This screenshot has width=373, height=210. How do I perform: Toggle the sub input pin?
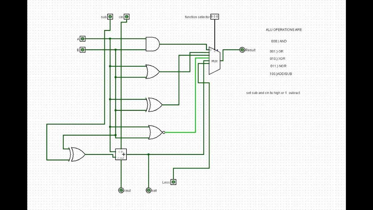click(110, 17)
